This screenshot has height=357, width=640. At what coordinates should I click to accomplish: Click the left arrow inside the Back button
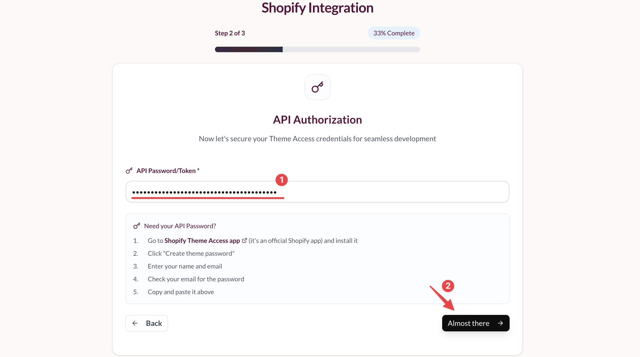[x=135, y=323]
